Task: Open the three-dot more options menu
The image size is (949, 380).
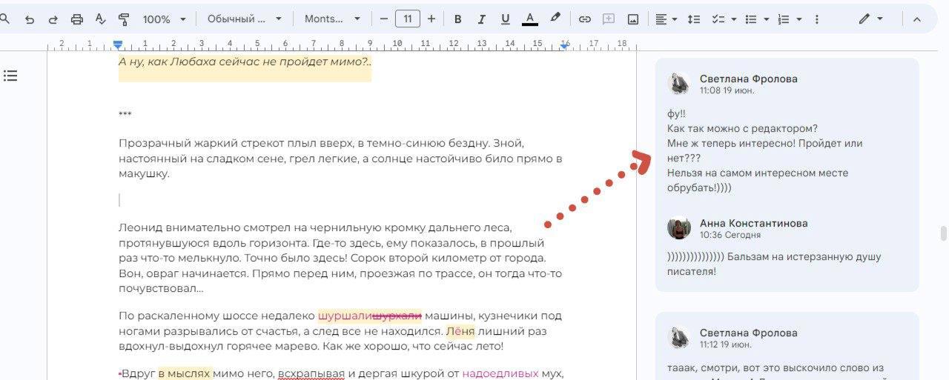Action: click(x=817, y=19)
